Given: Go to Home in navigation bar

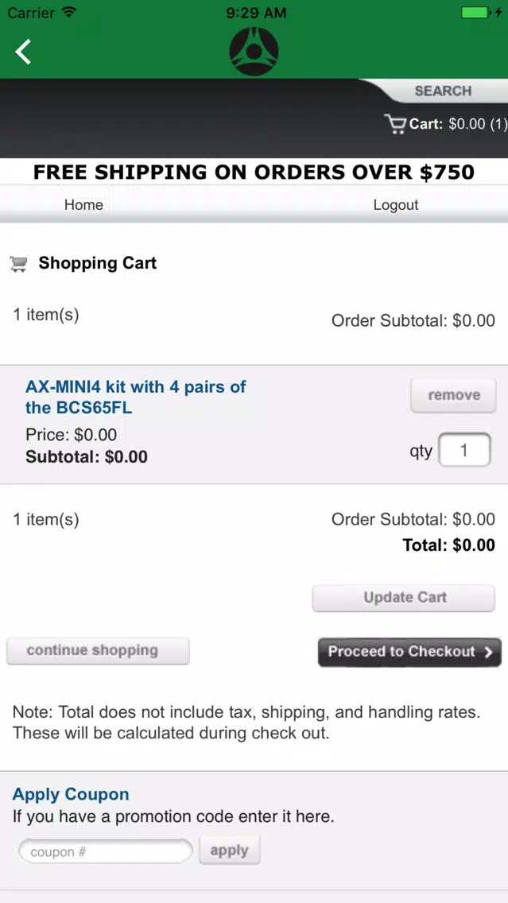Looking at the screenshot, I should tap(83, 205).
